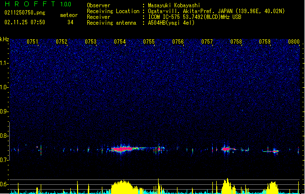Viewport: 305px width, 194px height.
Task: Click the 0.6 kHz axis tick label
Action: 4,184
